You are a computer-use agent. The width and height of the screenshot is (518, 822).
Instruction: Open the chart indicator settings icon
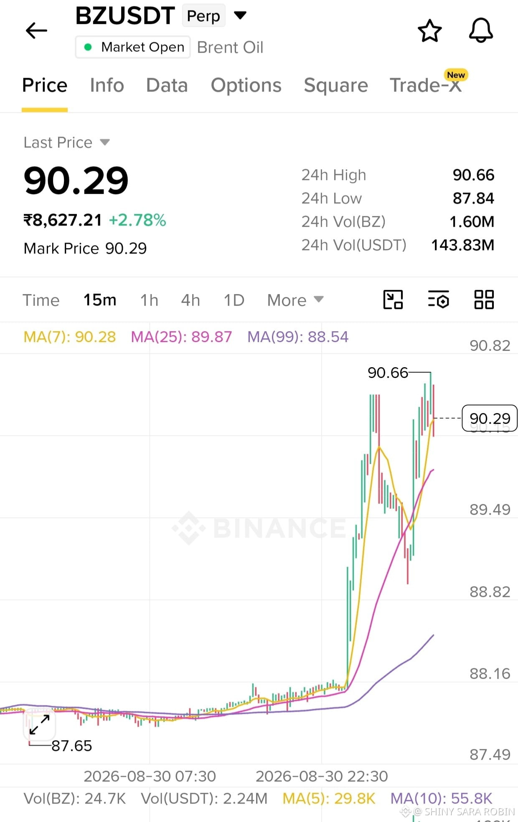[438, 299]
